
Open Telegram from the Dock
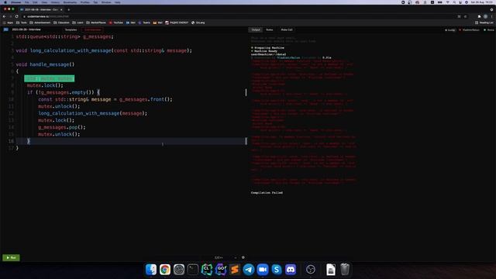coord(249,270)
